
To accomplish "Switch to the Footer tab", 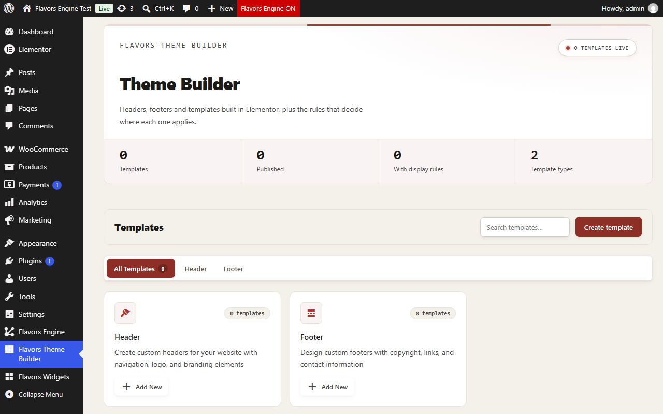I will (234, 269).
